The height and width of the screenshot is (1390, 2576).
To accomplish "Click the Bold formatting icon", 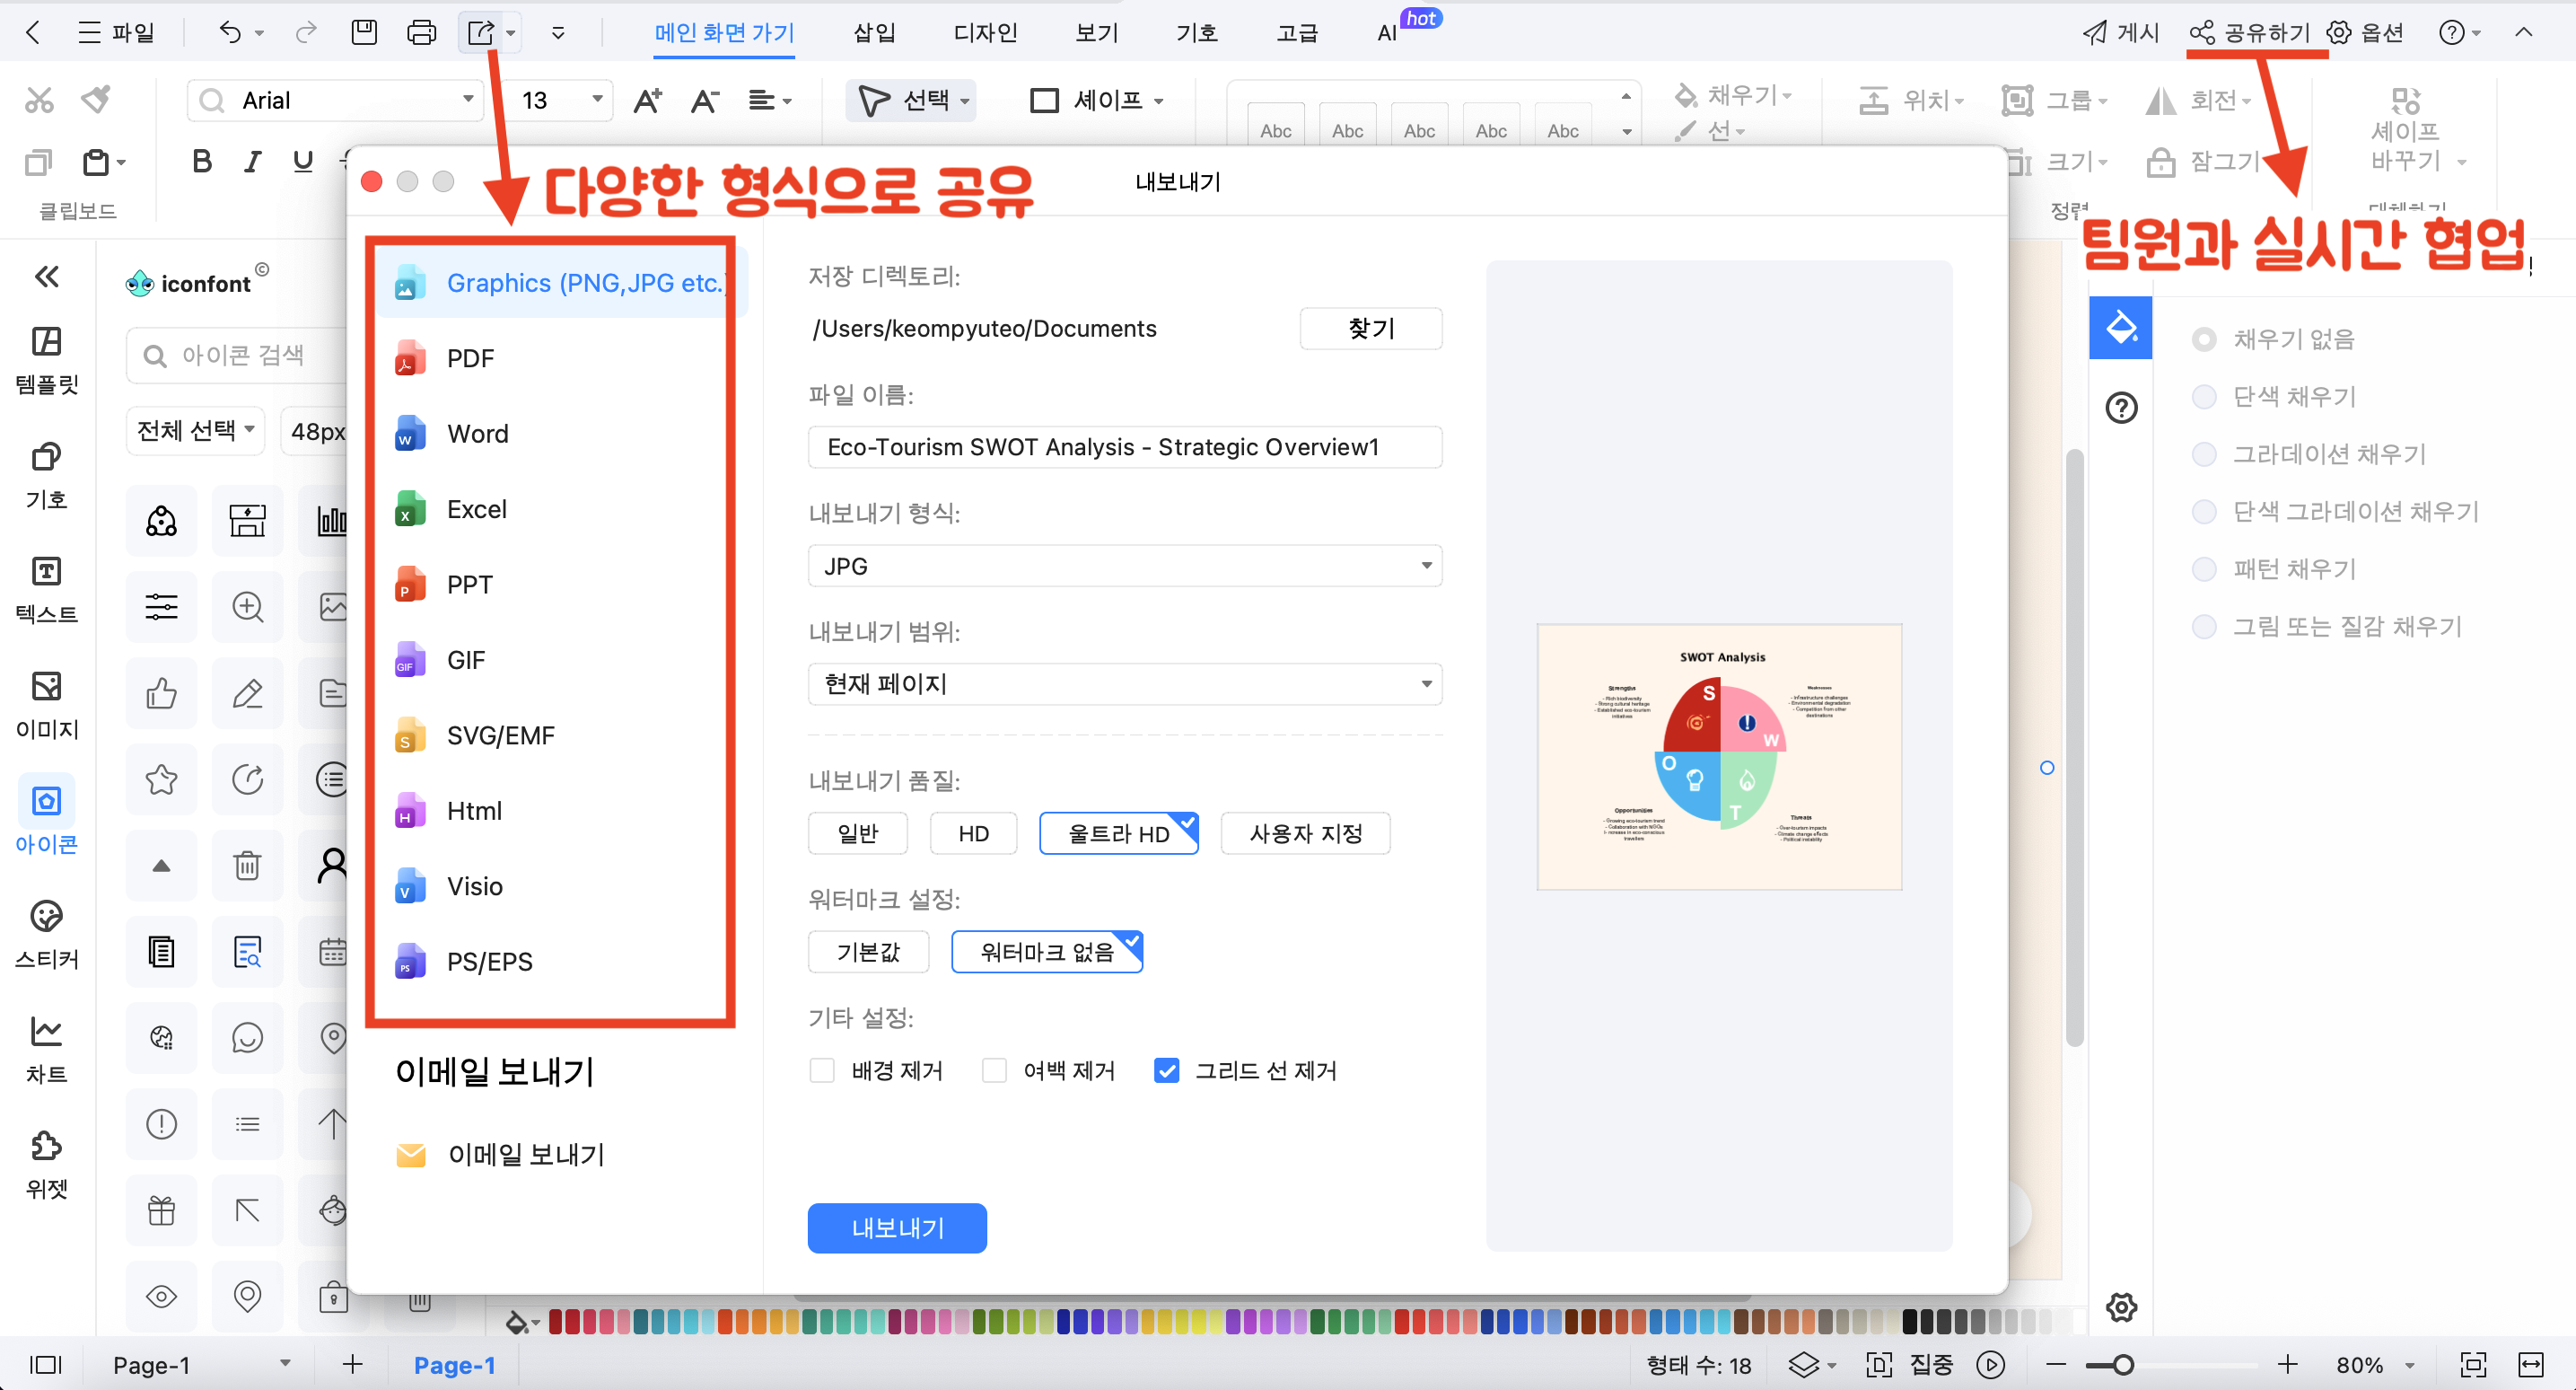I will coord(202,161).
